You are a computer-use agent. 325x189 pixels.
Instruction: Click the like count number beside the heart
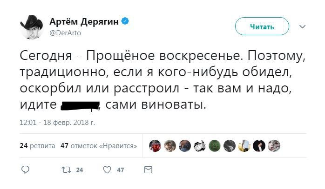tap(121, 170)
